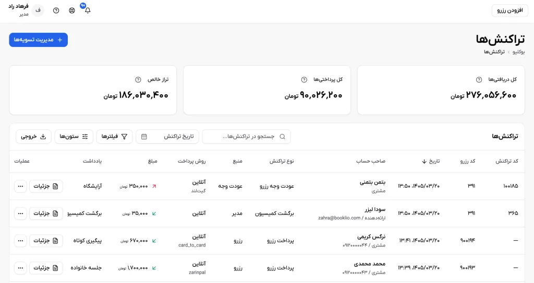Open the help question mark in the header
534x283 pixels.
click(56, 10)
